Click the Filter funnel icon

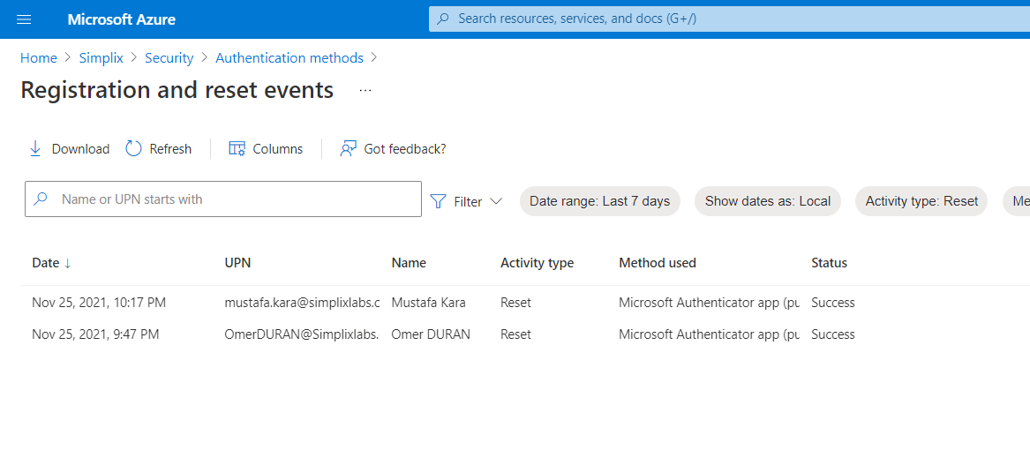pos(438,201)
